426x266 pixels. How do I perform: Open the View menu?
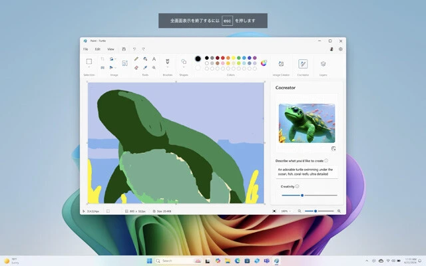tap(110, 49)
